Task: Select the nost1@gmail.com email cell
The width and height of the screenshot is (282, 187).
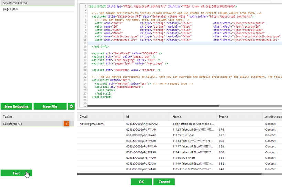Action: click(100, 124)
